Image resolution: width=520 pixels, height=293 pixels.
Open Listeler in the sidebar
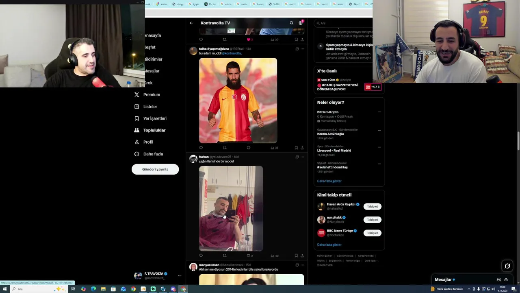[x=145, y=107]
